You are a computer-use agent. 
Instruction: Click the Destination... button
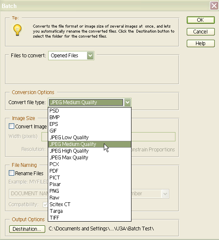[x=27, y=229]
